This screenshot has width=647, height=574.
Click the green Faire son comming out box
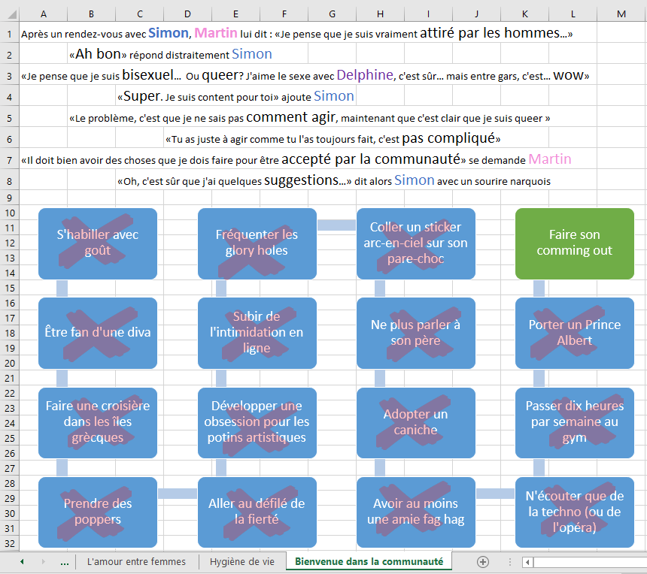coord(574,243)
